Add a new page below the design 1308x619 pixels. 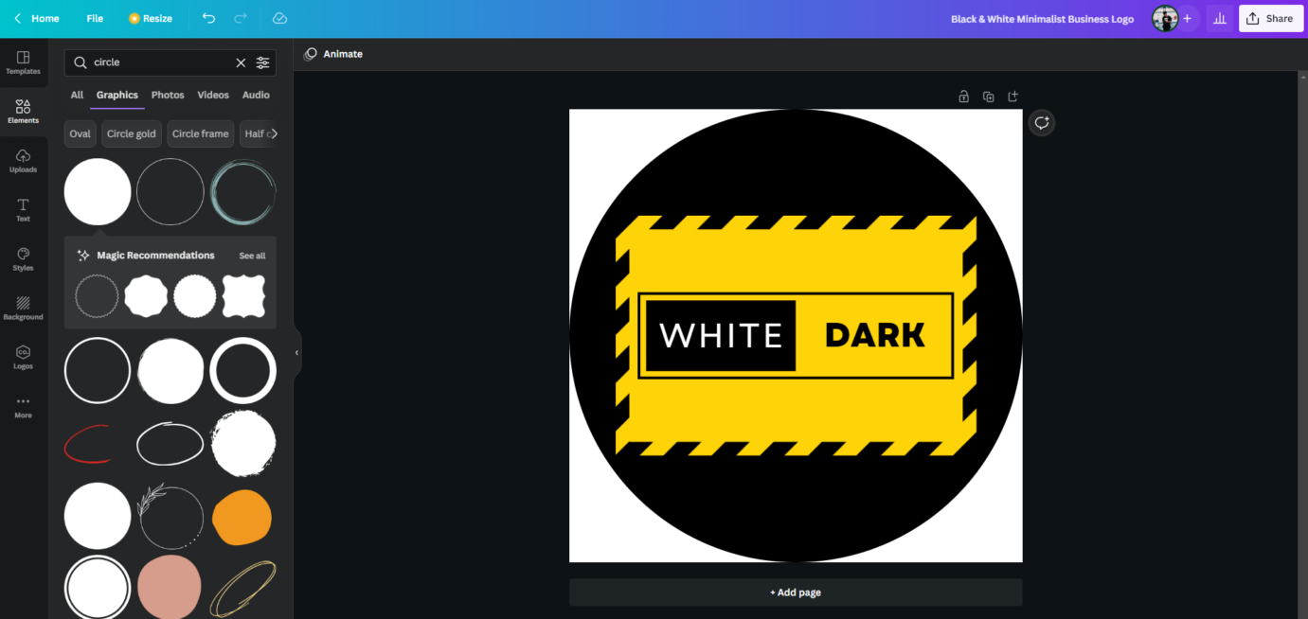point(795,592)
